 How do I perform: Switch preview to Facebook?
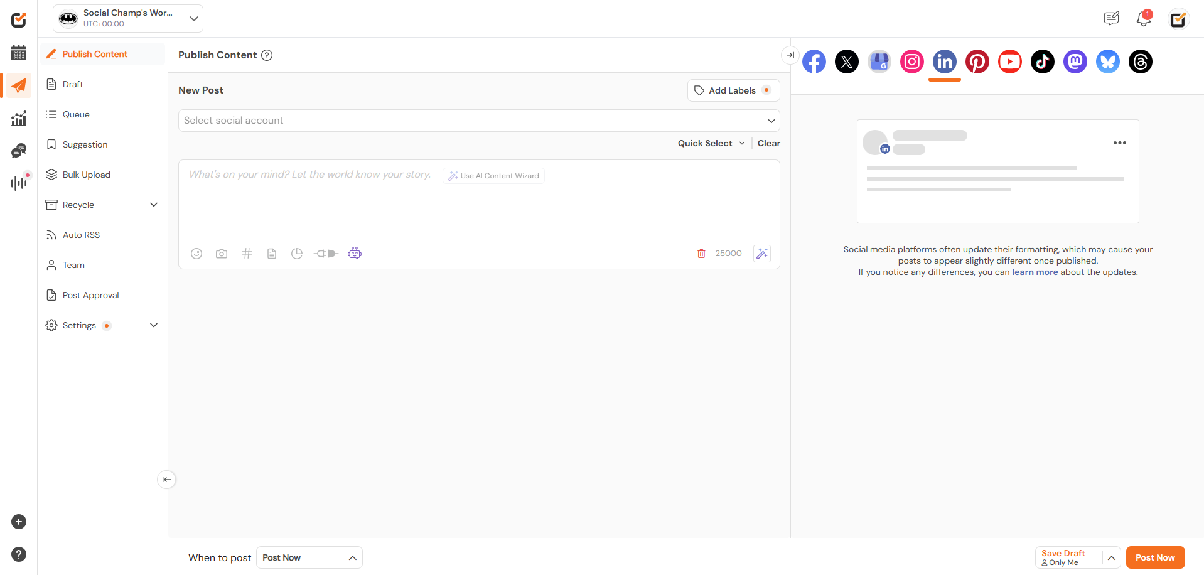point(814,62)
